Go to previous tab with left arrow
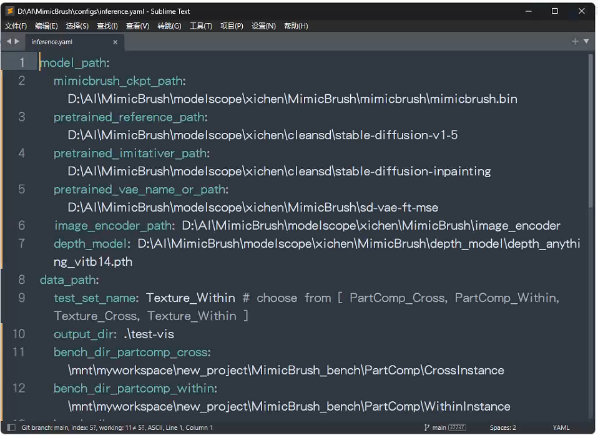 (9, 41)
